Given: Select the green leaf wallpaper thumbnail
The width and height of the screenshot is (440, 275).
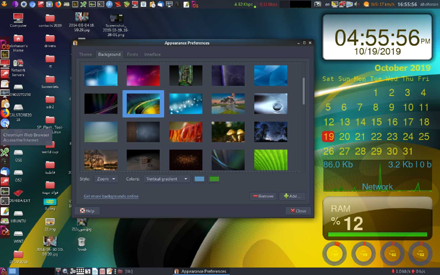Looking at the screenshot, I should click(271, 160).
